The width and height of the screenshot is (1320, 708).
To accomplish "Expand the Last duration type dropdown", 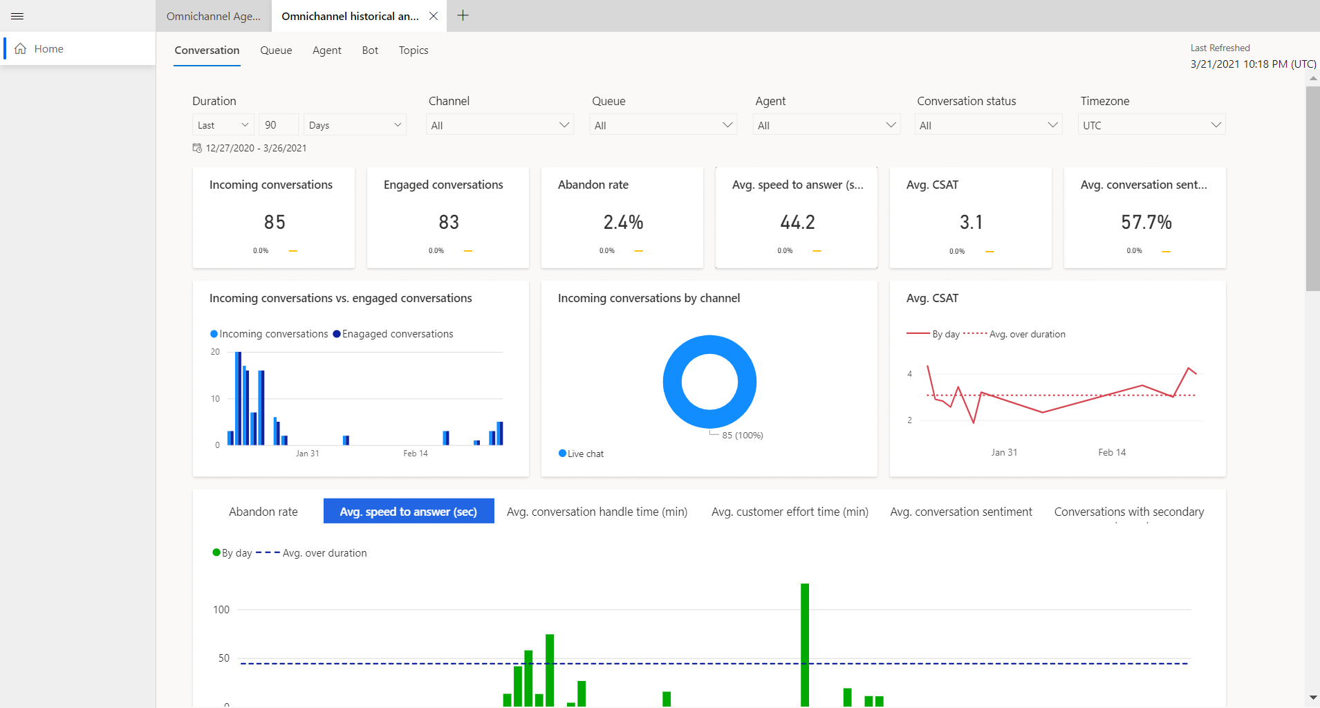I will 223,124.
